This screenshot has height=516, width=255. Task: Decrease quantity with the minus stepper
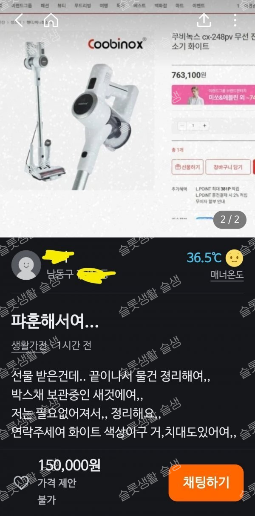[182, 126]
